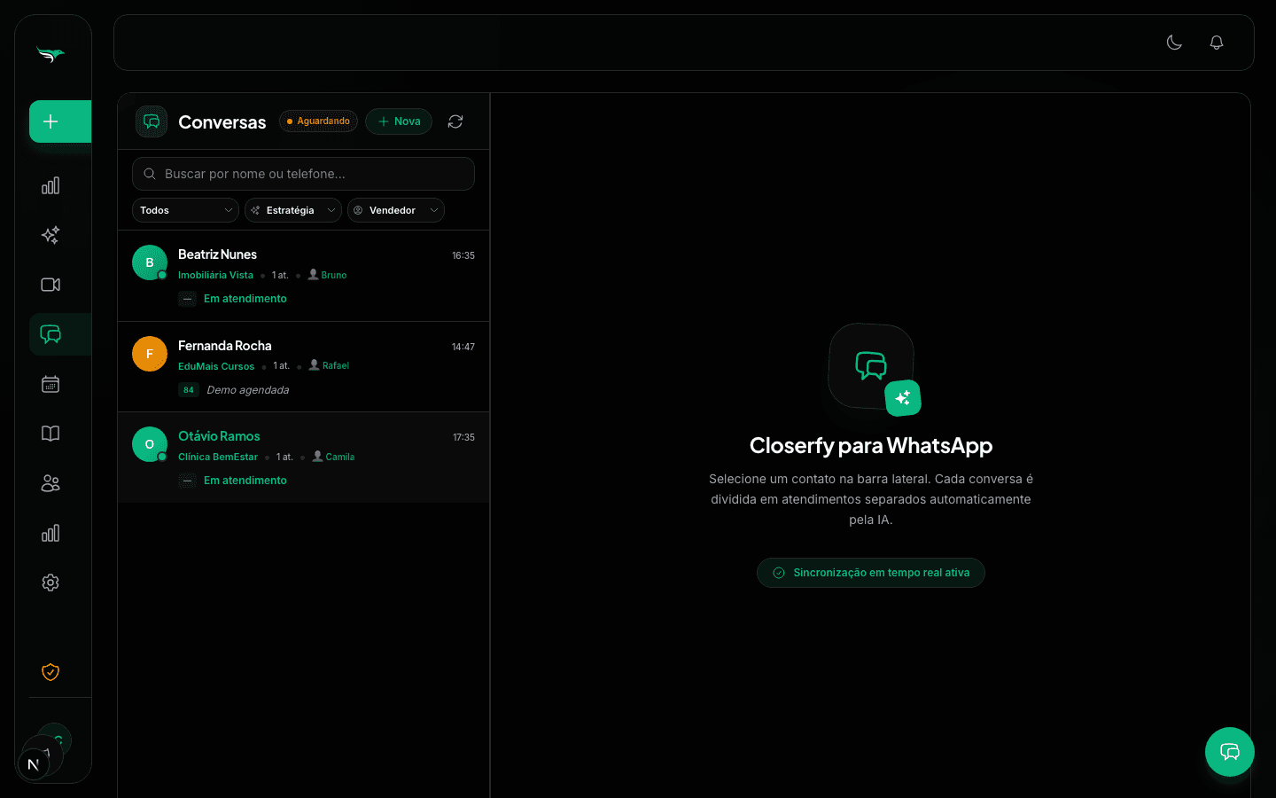The width and height of the screenshot is (1276, 798).
Task: Open the second bar chart sidebar icon above the gear
Action: (51, 533)
